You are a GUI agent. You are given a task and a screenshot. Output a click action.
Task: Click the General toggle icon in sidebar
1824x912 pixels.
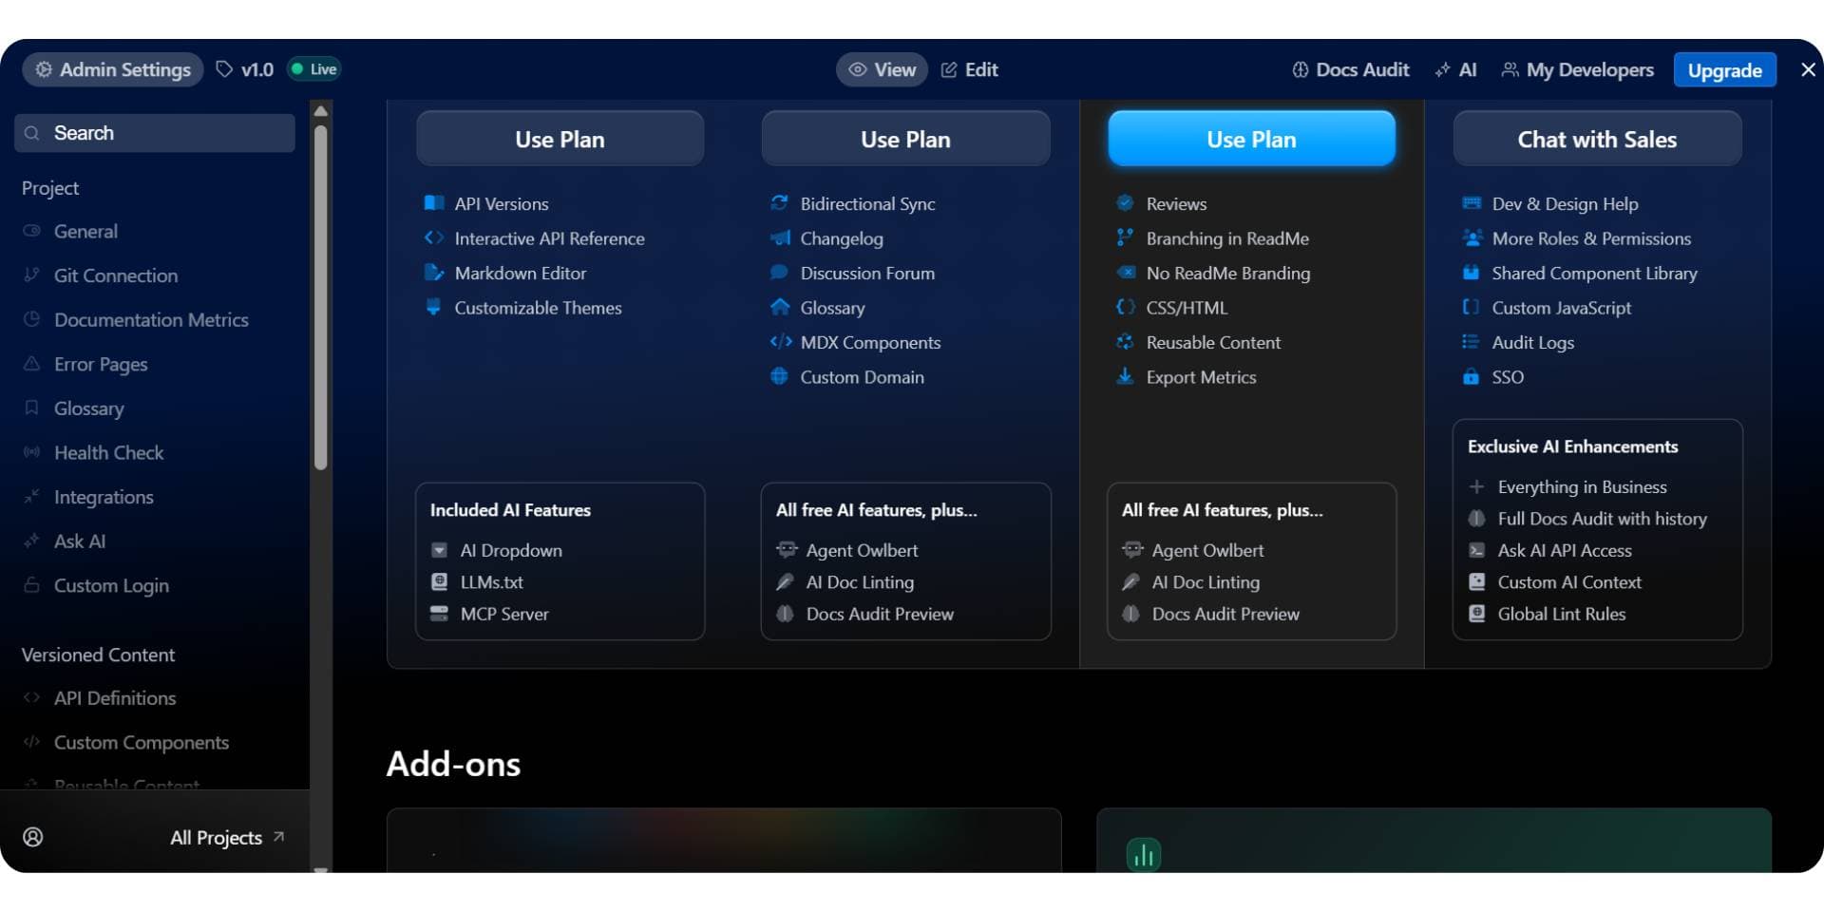[31, 231]
